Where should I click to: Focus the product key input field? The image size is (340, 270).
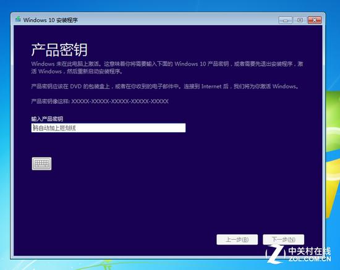[x=108, y=128]
